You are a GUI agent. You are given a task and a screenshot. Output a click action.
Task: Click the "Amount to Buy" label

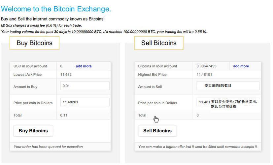(x=25, y=87)
